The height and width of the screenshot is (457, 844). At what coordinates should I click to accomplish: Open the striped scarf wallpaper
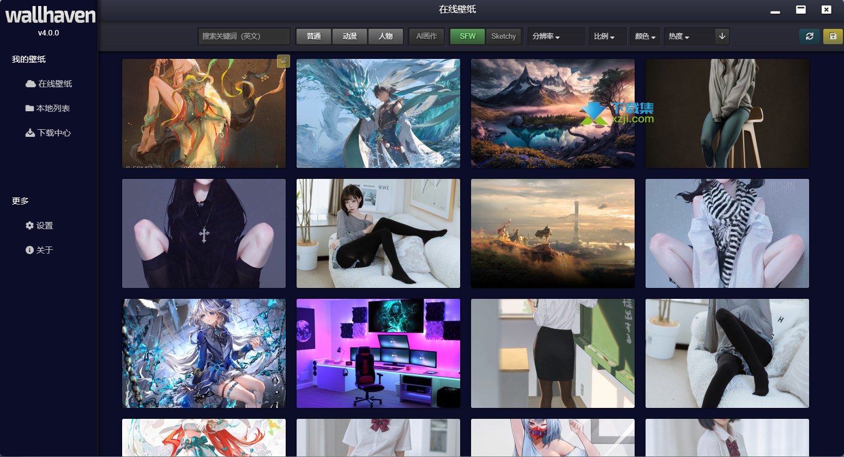(x=727, y=233)
